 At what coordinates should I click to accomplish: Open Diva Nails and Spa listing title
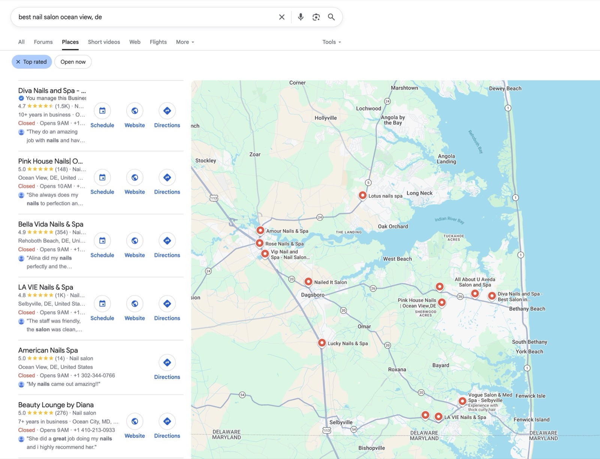click(x=52, y=91)
